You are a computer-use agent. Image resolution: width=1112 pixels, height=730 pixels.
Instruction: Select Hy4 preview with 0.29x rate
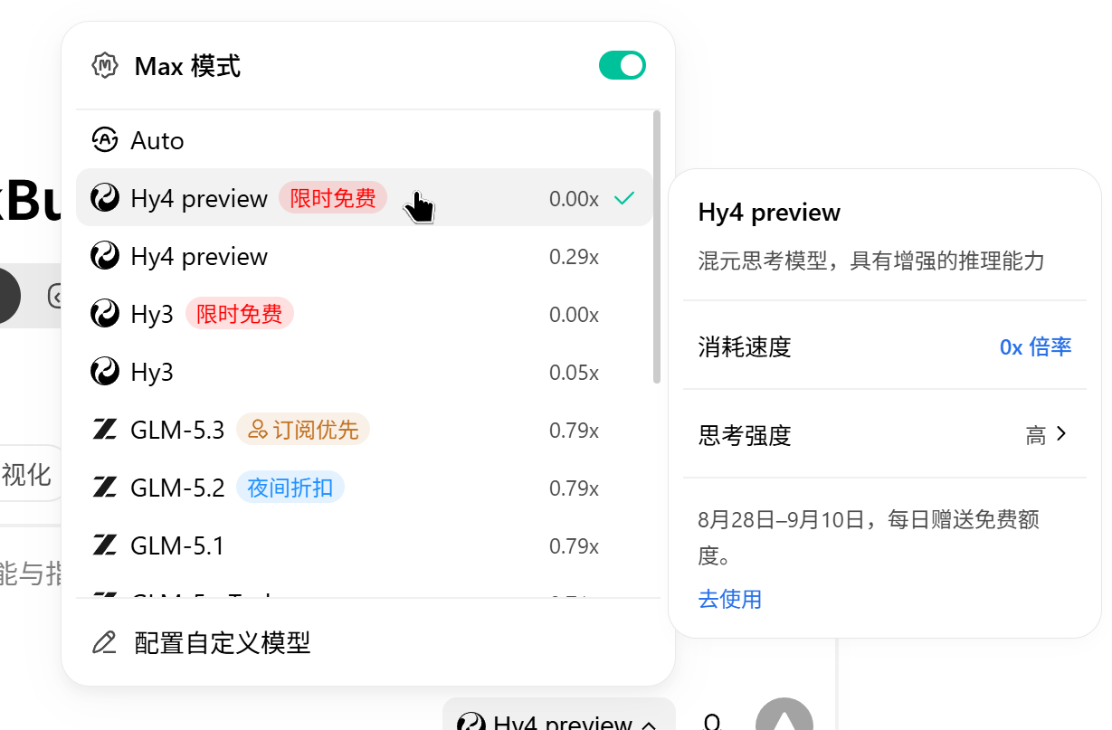click(364, 256)
